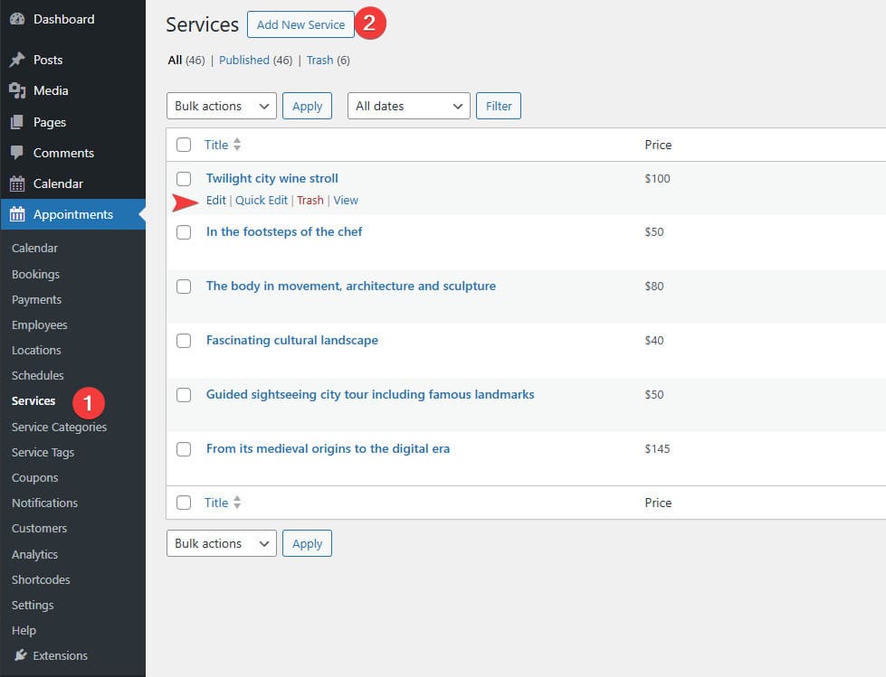Open the All dates dropdown
The width and height of the screenshot is (886, 677).
click(408, 106)
